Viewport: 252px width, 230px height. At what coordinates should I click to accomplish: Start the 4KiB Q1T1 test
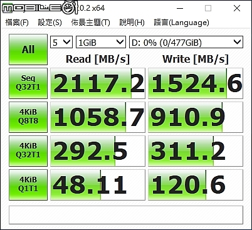(x=28, y=185)
